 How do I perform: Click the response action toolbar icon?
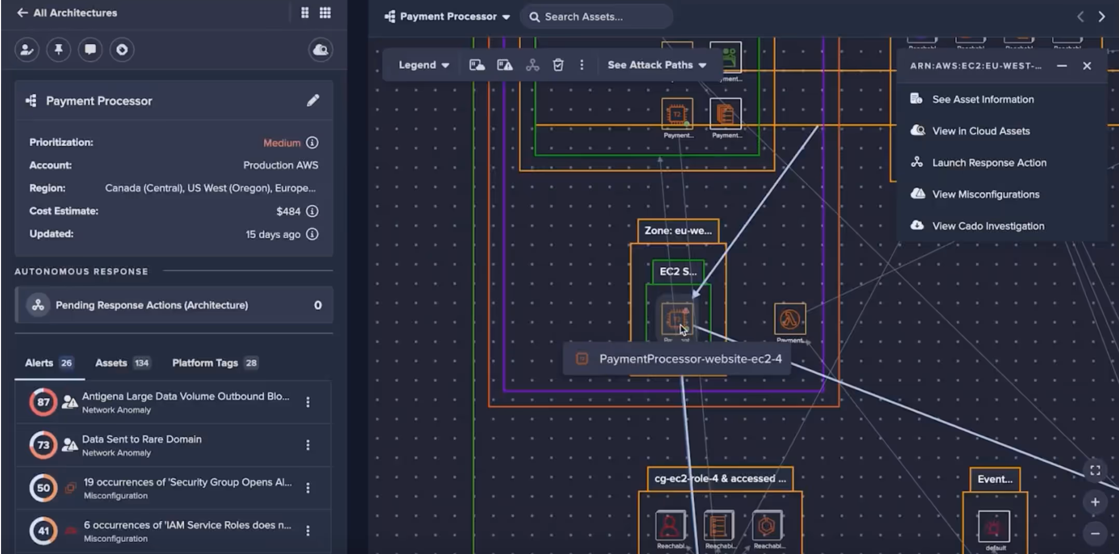coord(533,65)
